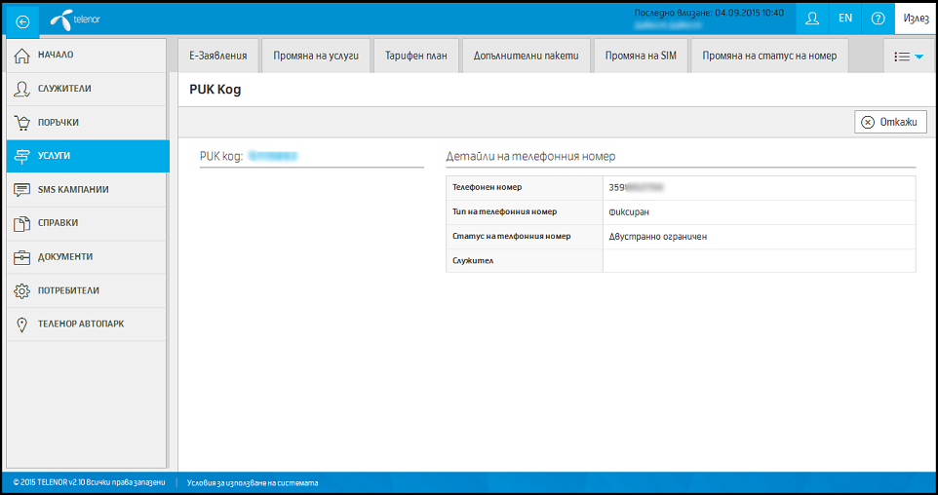The image size is (938, 495).
Task: Click the person icon beside СЛУЖИТЕЛИ
Action: [21, 89]
